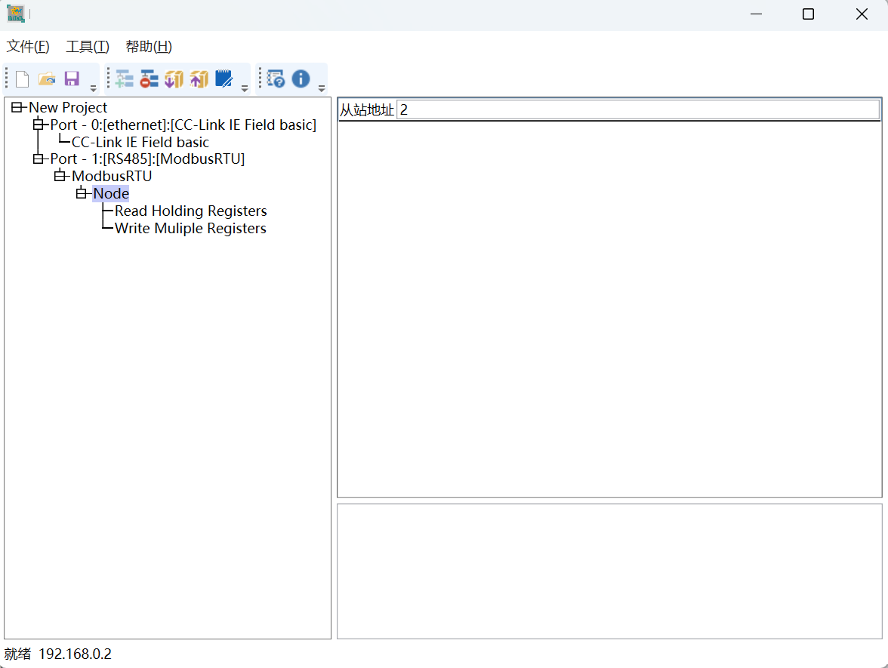The width and height of the screenshot is (888, 668).
Task: Collapse the ModbusRTU tree node
Action: (x=60, y=176)
